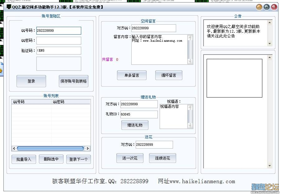The height and width of the screenshot is (195, 281).
Task: Click the 账号登陆区 group title
Action: [x=51, y=16]
